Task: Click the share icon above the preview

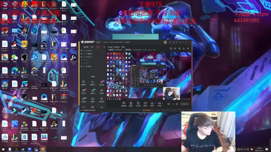Action: [x=188, y=48]
